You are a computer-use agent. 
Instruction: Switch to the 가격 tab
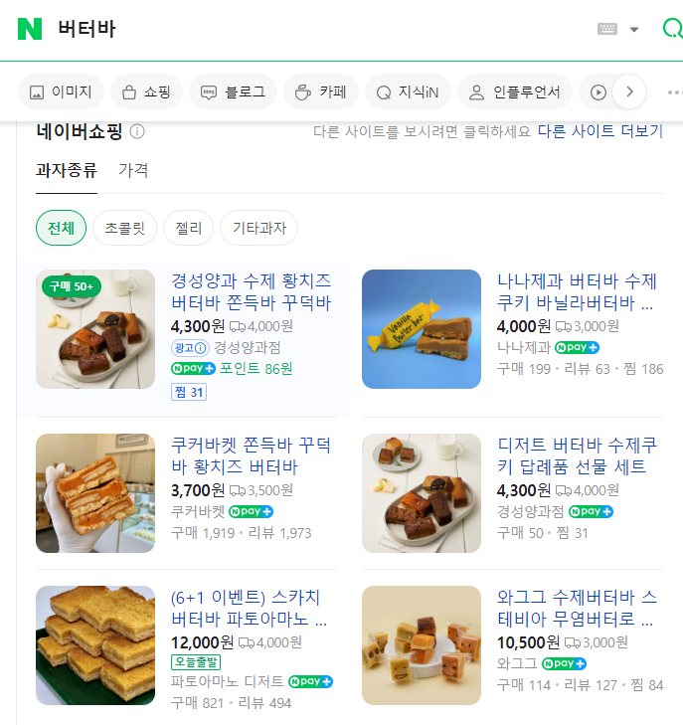pos(133,170)
